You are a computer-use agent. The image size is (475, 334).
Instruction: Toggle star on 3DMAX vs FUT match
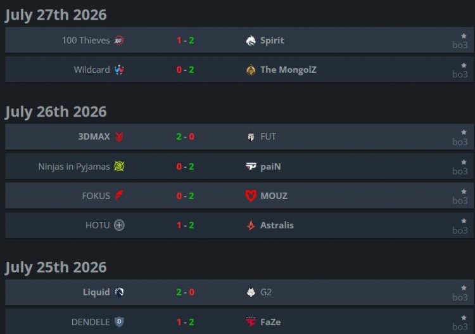point(464,132)
